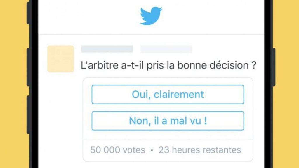Tap the blue Twitter bird logo
Viewport: 299px width, 168px height.
(151, 16)
